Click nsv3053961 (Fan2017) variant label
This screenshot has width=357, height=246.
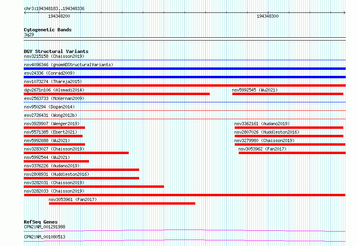[x=73, y=199]
